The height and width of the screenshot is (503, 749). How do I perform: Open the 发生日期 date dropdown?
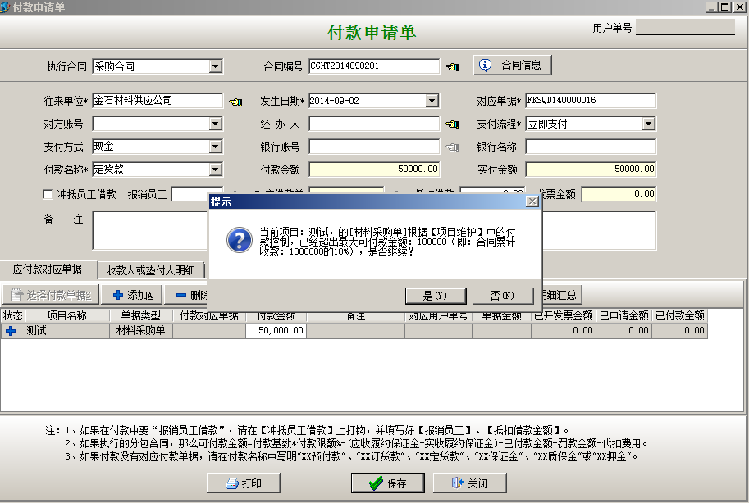(x=432, y=101)
